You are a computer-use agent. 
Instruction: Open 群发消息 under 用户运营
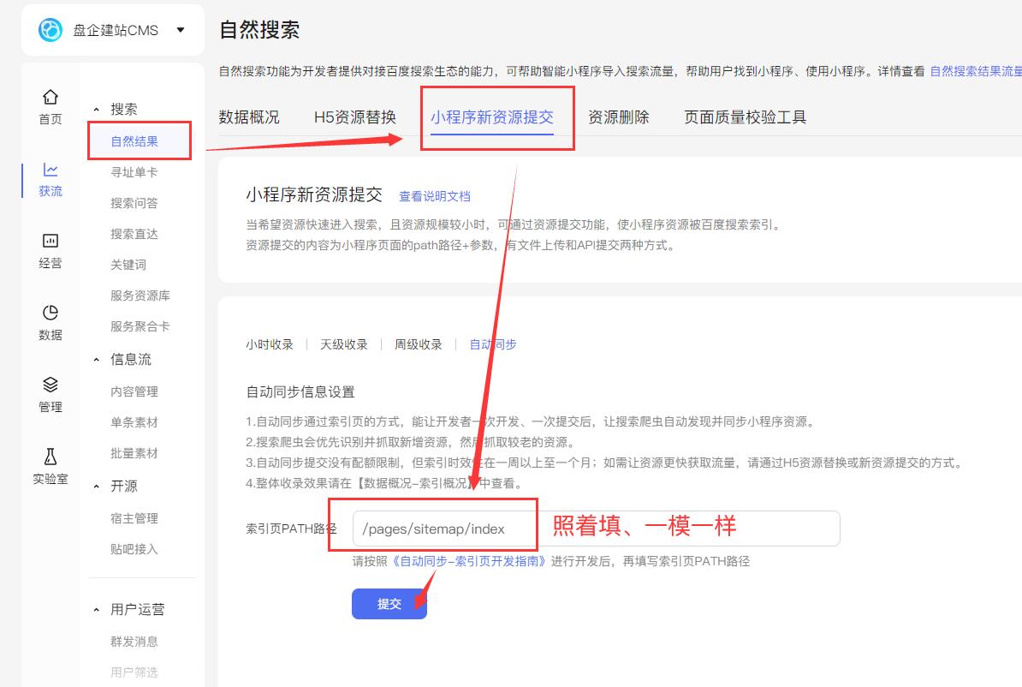[x=134, y=642]
